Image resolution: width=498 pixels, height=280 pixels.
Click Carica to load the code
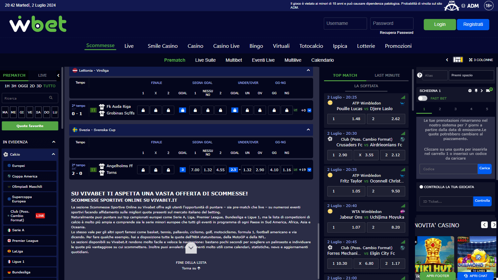(484, 169)
